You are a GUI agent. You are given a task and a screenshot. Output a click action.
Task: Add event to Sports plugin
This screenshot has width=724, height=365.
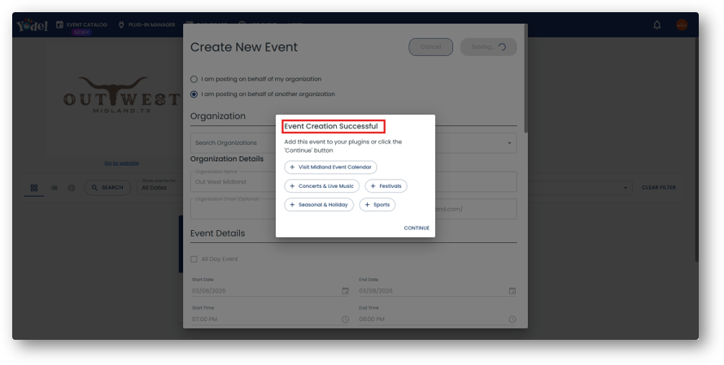click(377, 205)
